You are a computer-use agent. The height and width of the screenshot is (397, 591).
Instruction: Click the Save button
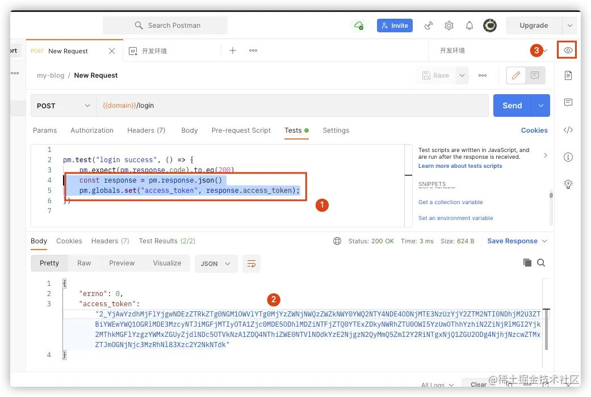point(435,75)
